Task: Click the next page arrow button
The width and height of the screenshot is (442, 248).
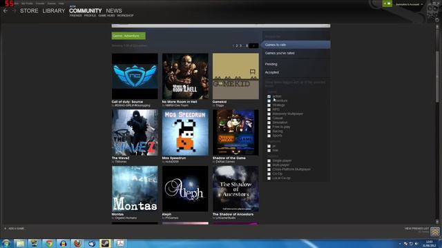Action: (x=253, y=45)
